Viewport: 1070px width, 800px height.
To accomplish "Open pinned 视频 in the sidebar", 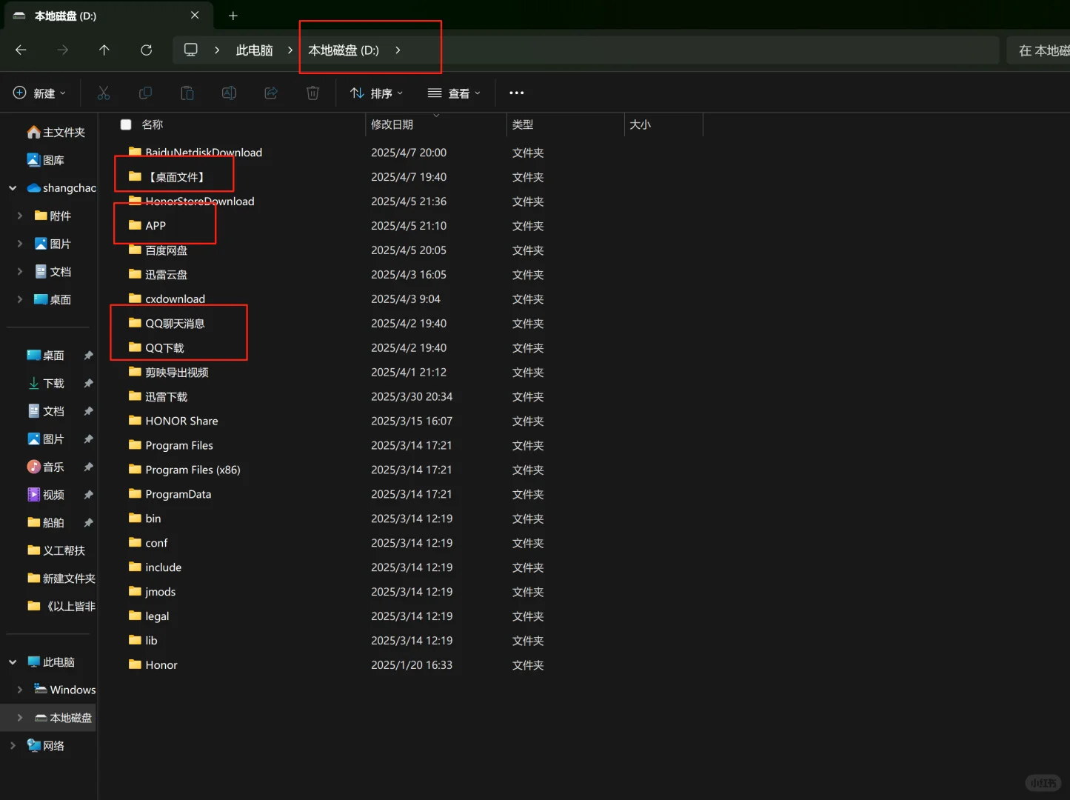I will tap(45, 495).
